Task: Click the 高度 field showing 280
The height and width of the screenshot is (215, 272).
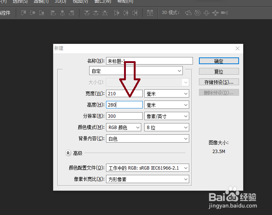Action: [x=124, y=105]
